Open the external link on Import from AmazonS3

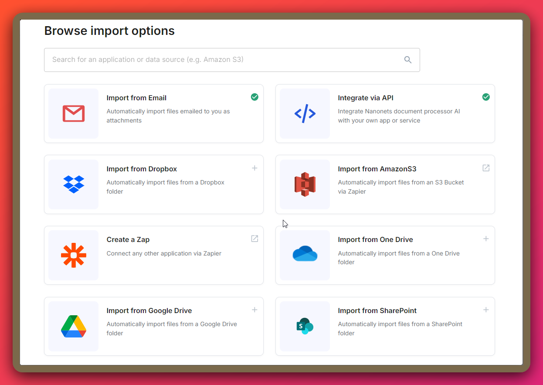(486, 168)
